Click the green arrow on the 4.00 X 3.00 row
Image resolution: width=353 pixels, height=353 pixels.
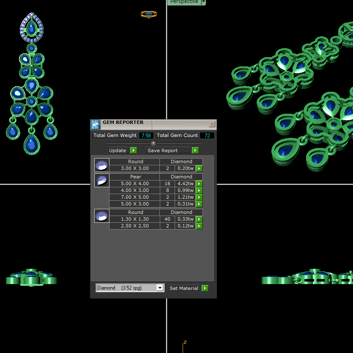pyautogui.click(x=199, y=191)
